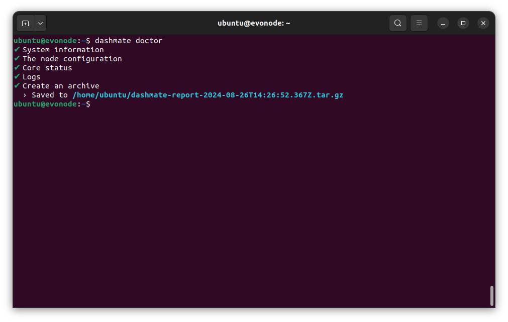Close the terminal window

483,23
